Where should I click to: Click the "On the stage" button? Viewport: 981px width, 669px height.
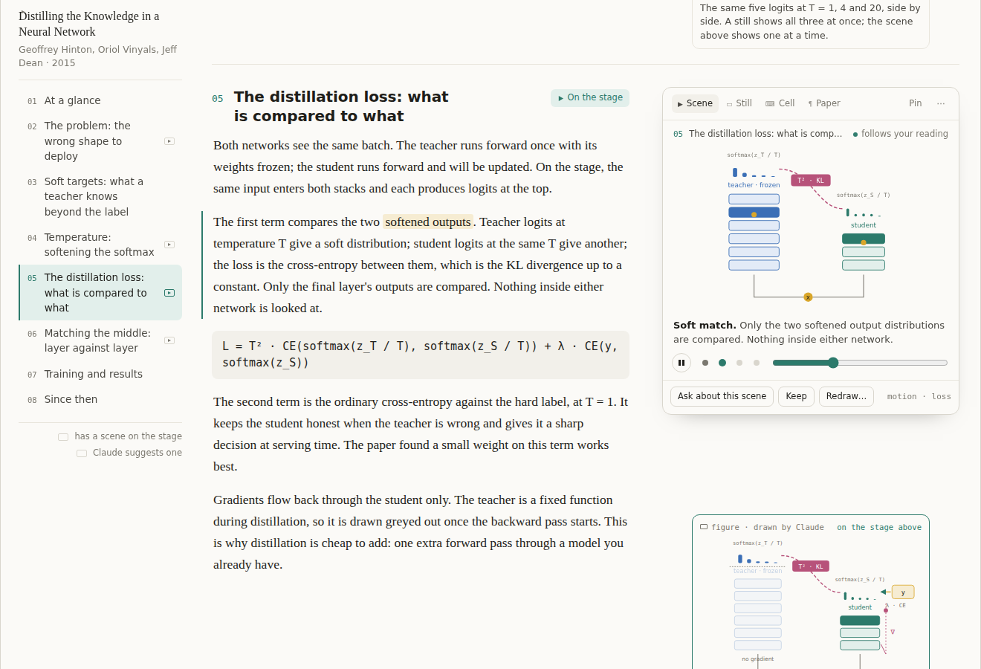[x=590, y=97]
